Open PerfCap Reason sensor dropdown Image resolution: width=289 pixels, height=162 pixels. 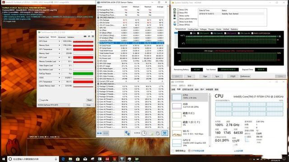(59, 73)
